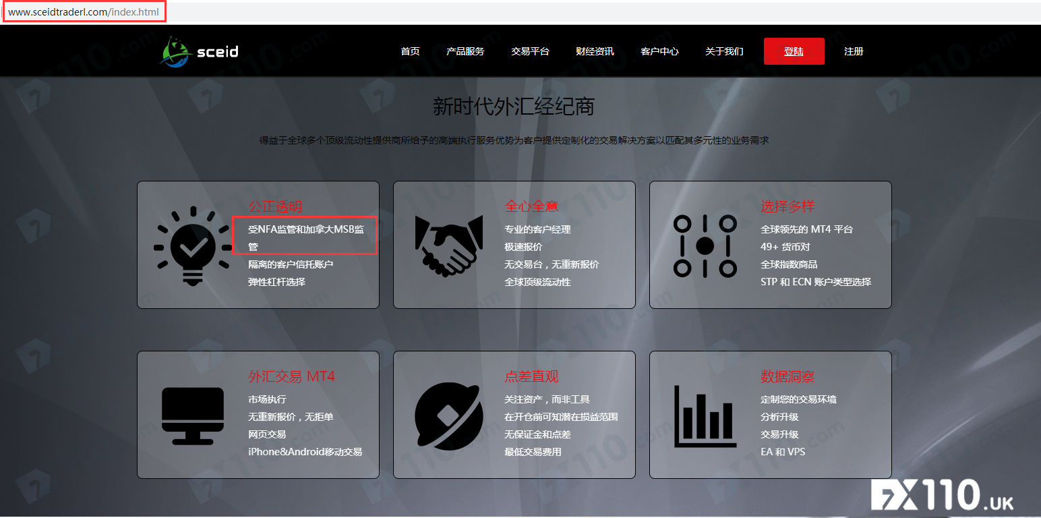Viewport: 1041px width, 518px height.
Task: Click the text 网页交易
Action: tap(267, 434)
